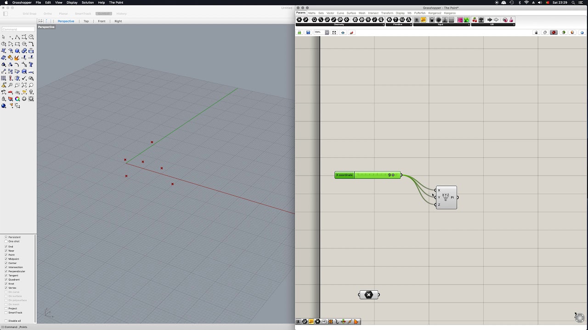Check the Disable all checkbox
The width and height of the screenshot is (588, 330).
coord(6,321)
